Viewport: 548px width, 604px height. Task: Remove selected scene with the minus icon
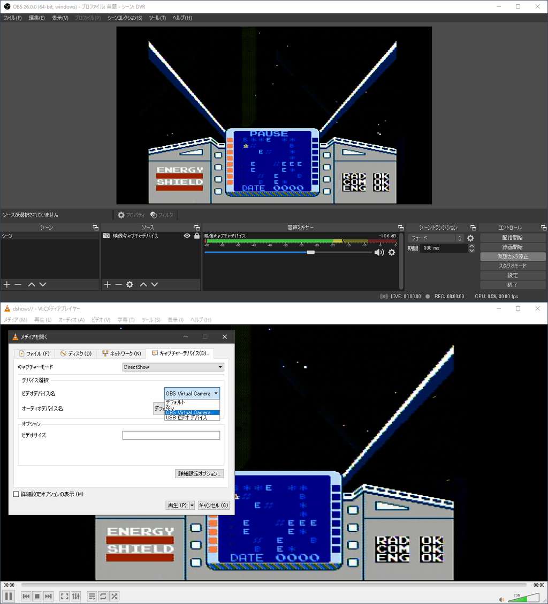[x=18, y=284]
